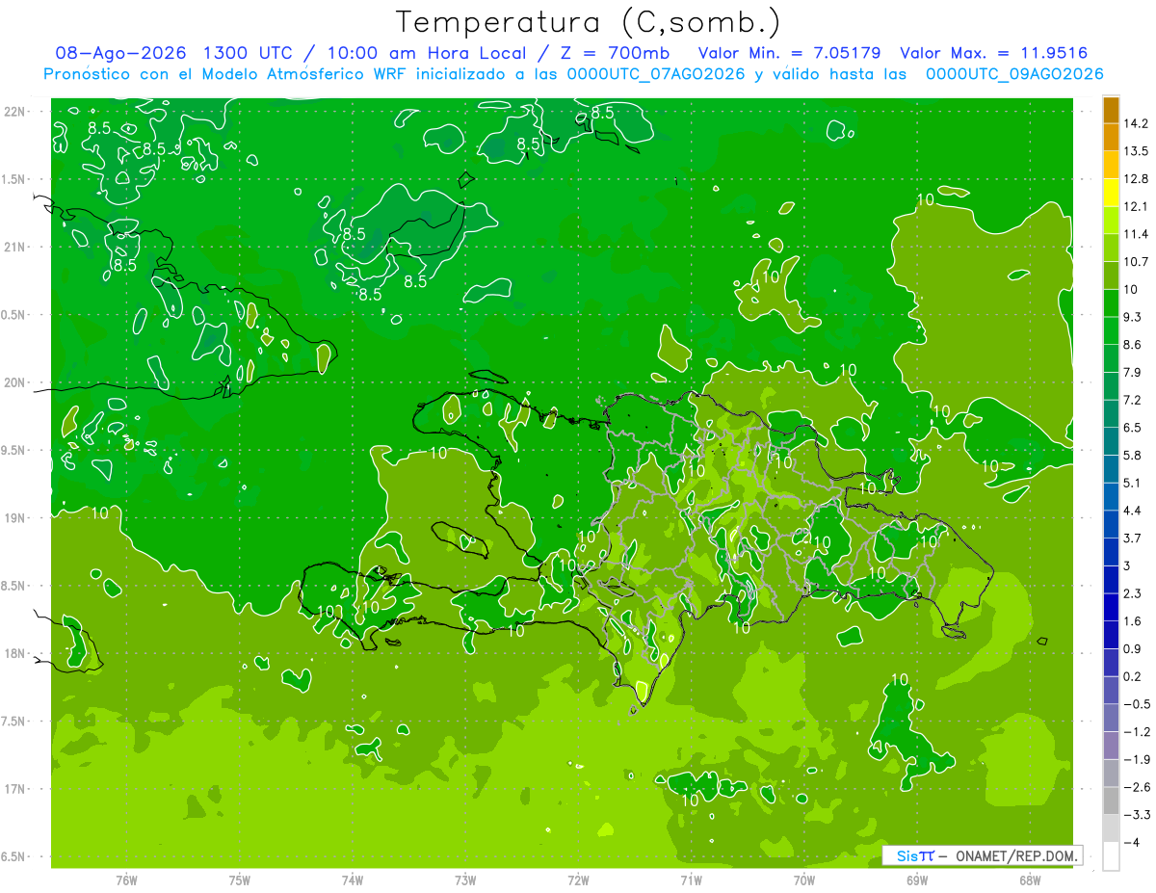Screen dimensions: 1156x893
Task: Click the -0.5 value in the legend
Action: [1135, 704]
